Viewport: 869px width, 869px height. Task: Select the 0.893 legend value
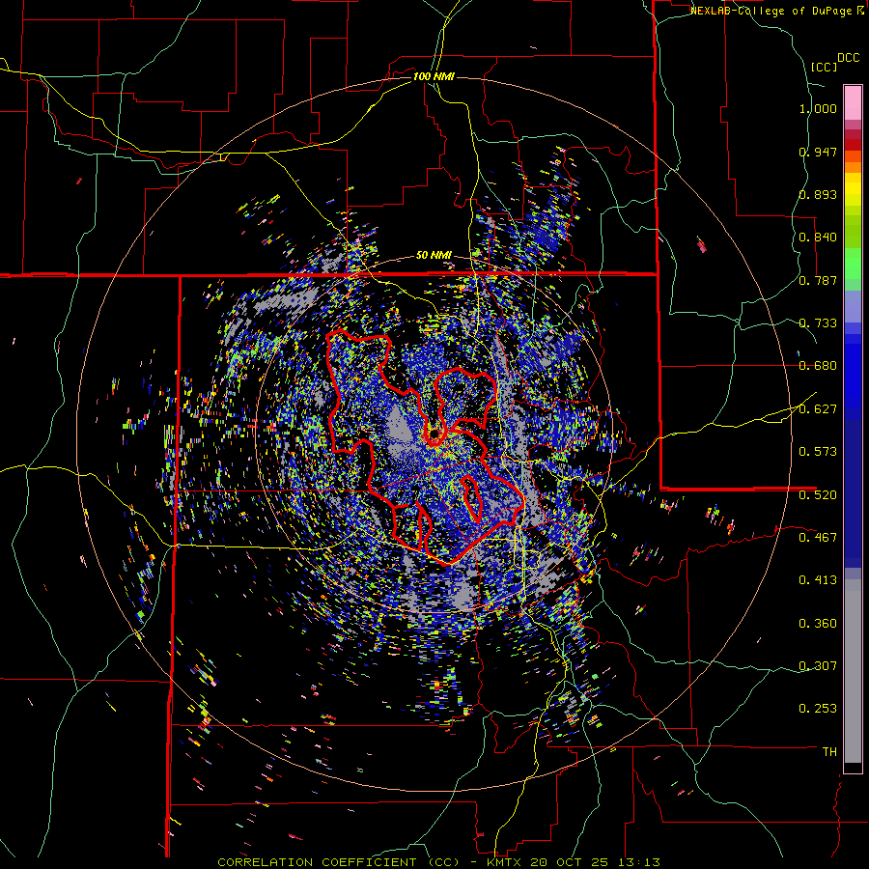click(818, 194)
